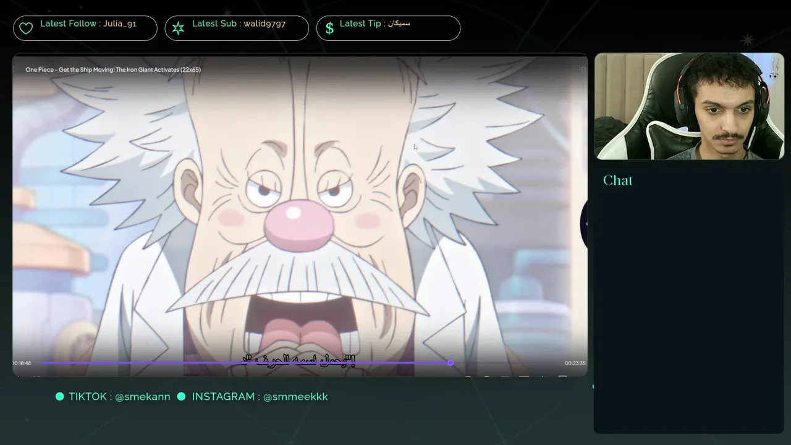Click the Latest Tip label
Image resolution: width=791 pixels, height=445 pixels.
pyautogui.click(x=374, y=23)
